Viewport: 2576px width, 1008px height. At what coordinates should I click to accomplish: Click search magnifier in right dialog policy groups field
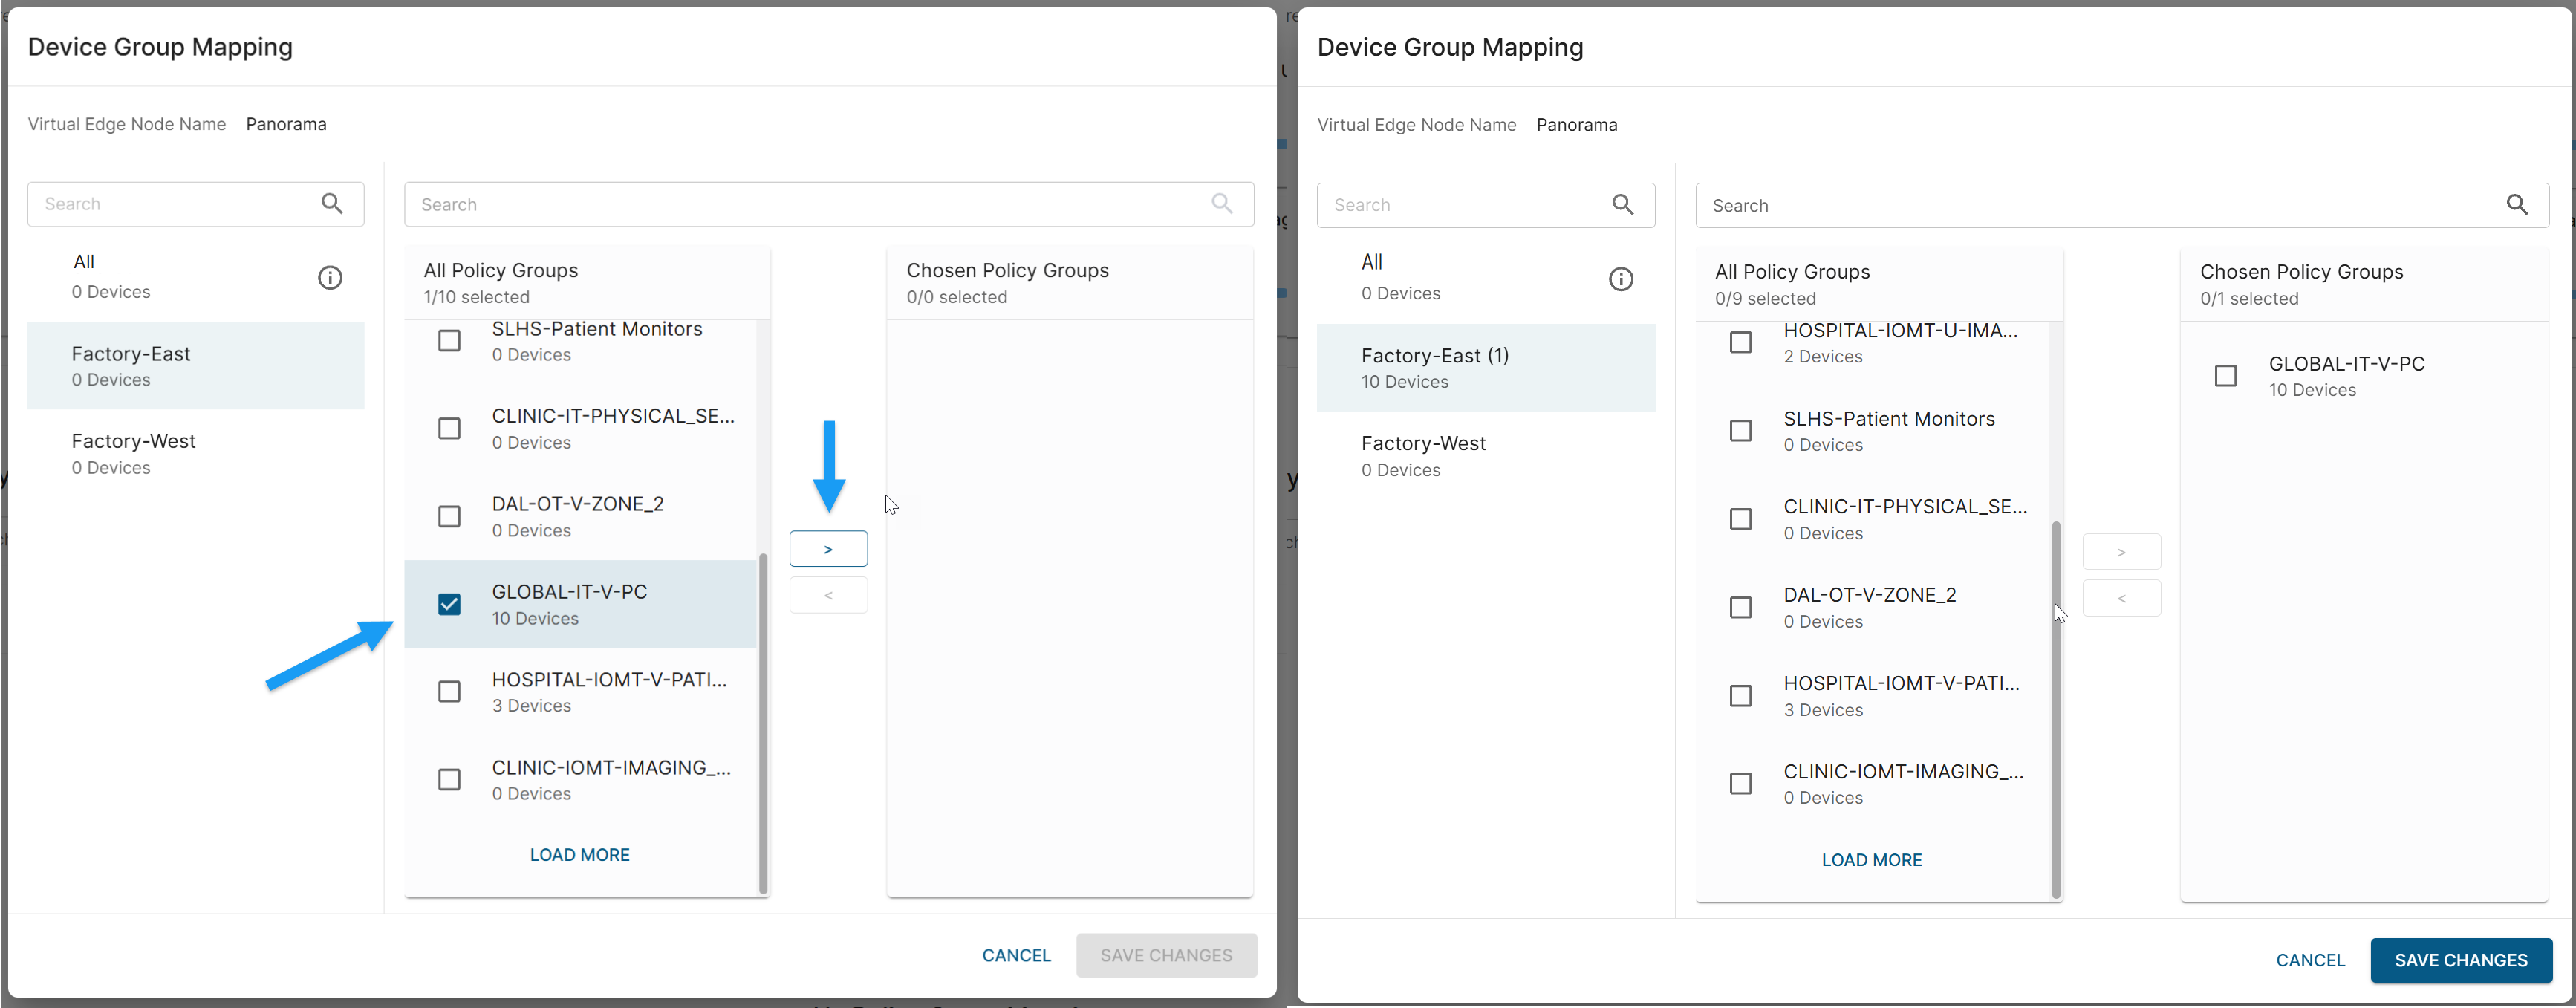2517,205
